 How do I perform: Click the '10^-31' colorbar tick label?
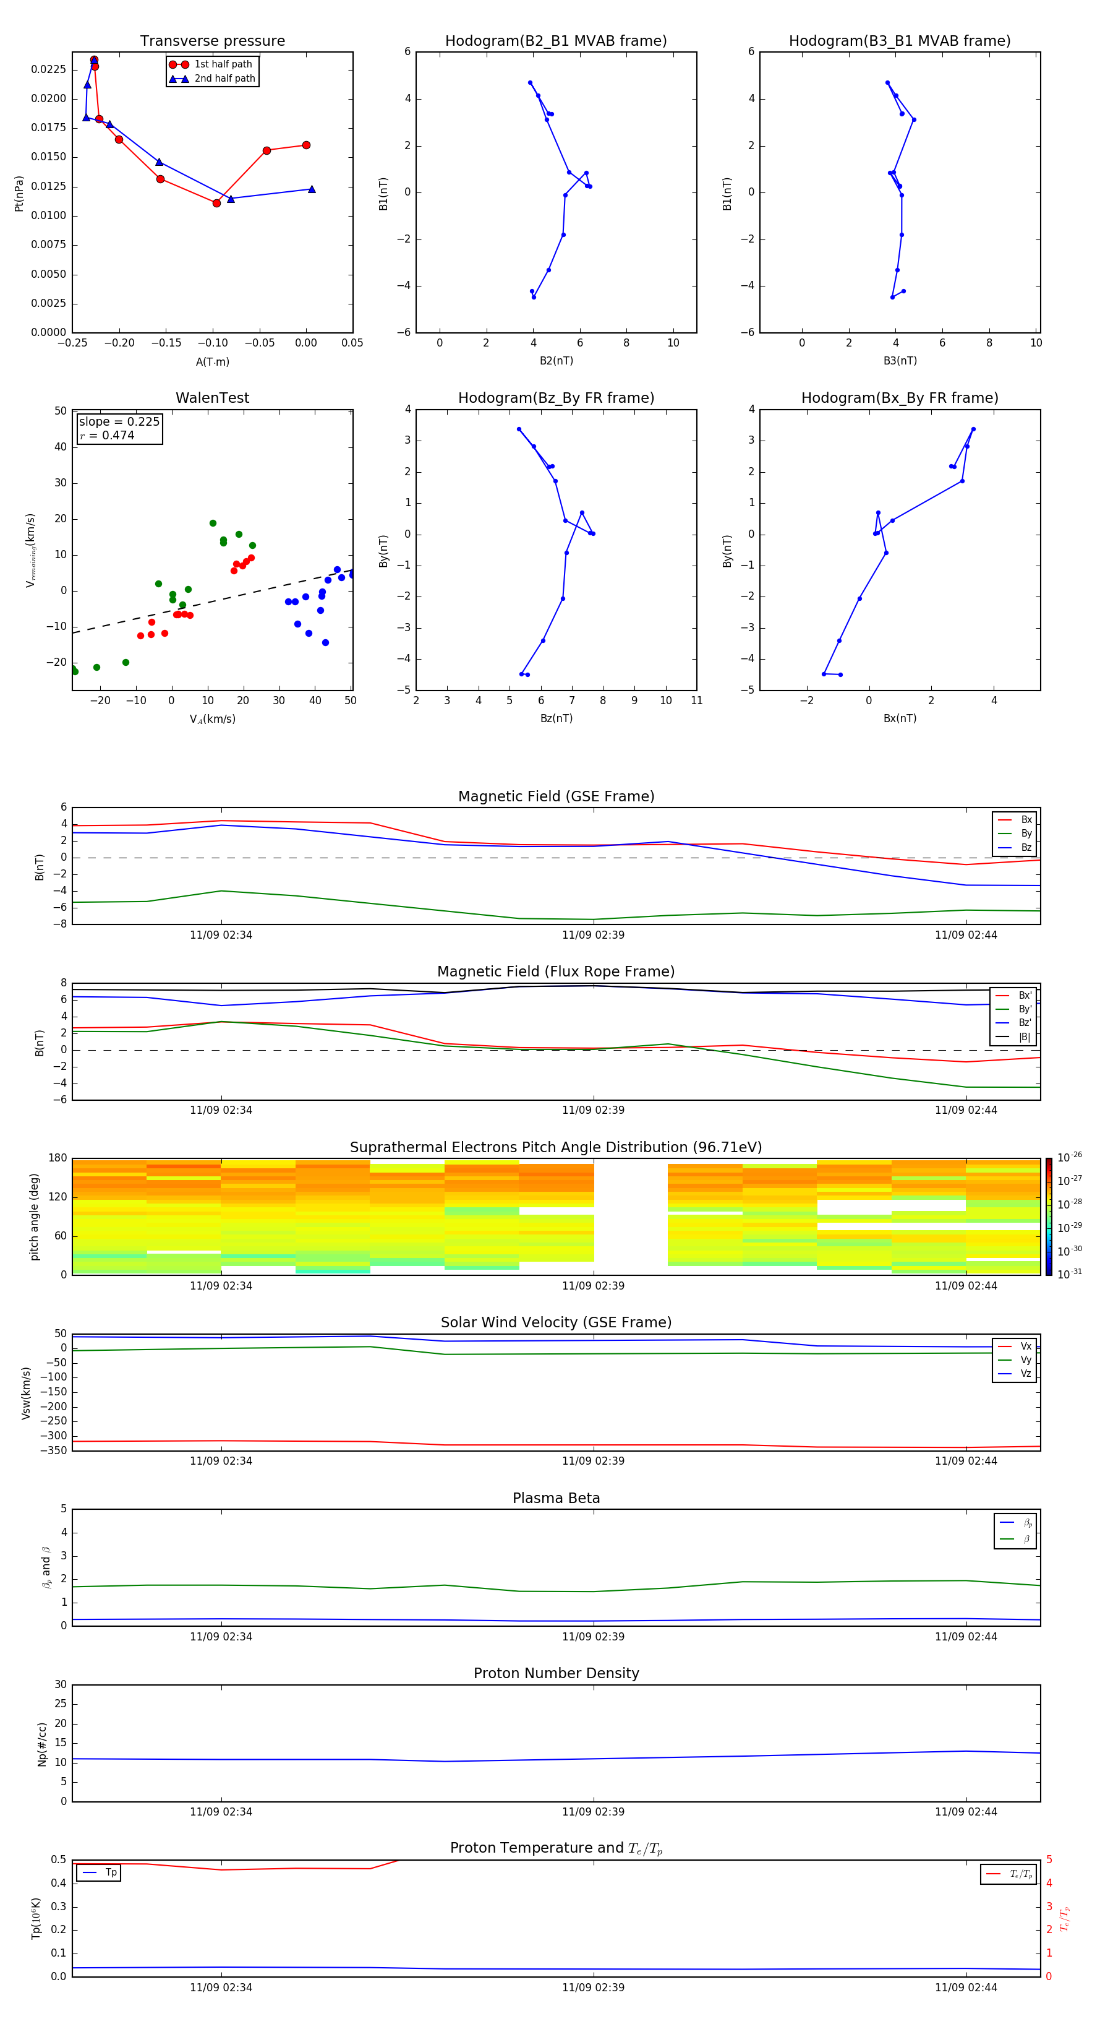(x=1070, y=1274)
